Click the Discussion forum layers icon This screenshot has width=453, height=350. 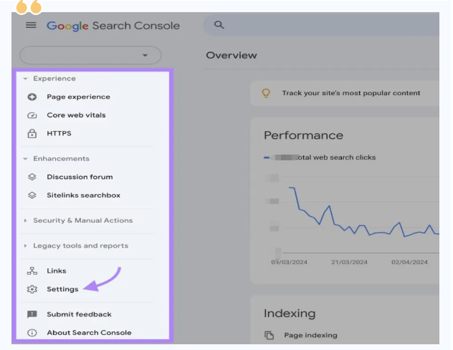pos(32,177)
